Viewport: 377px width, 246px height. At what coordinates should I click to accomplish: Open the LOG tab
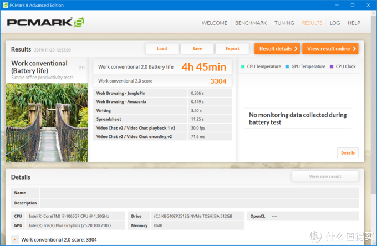coord(334,23)
